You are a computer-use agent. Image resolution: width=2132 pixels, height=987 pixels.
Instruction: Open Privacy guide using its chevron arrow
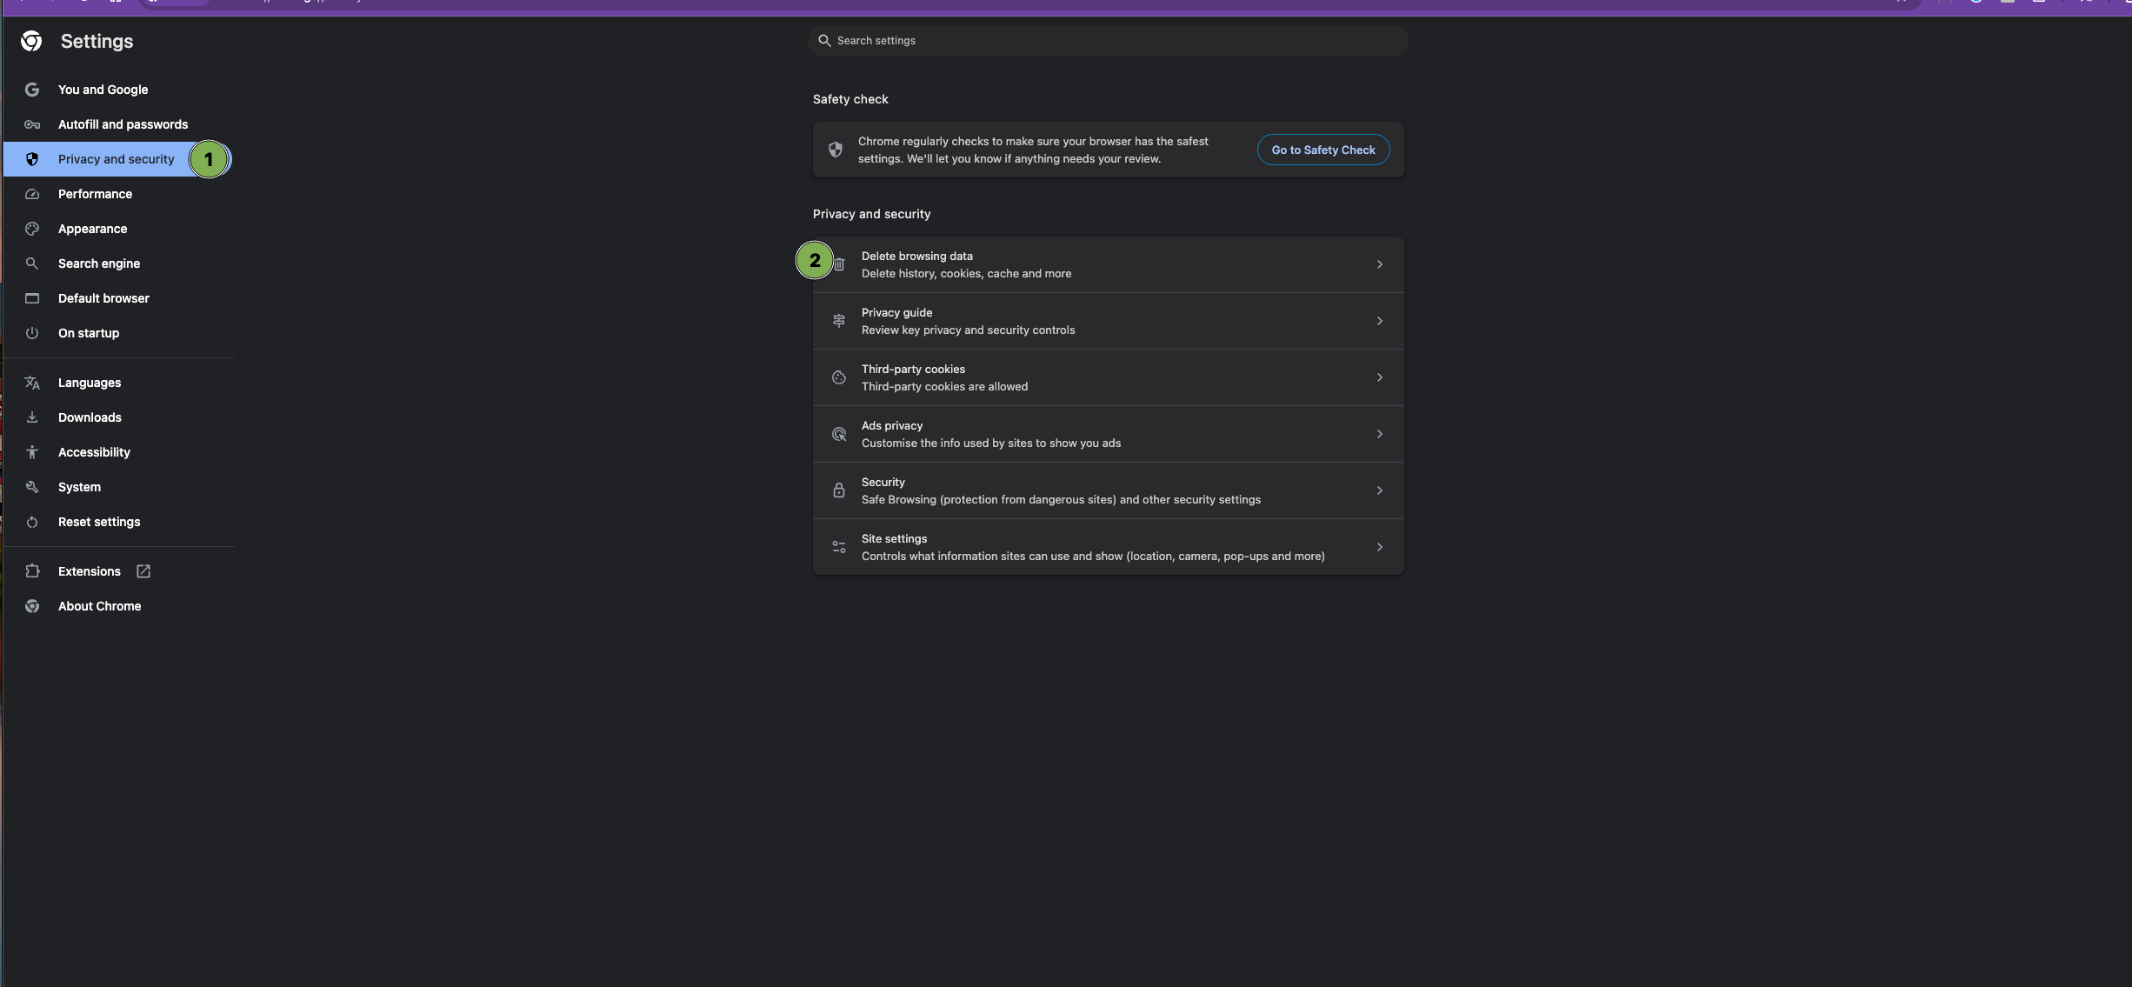(1380, 321)
